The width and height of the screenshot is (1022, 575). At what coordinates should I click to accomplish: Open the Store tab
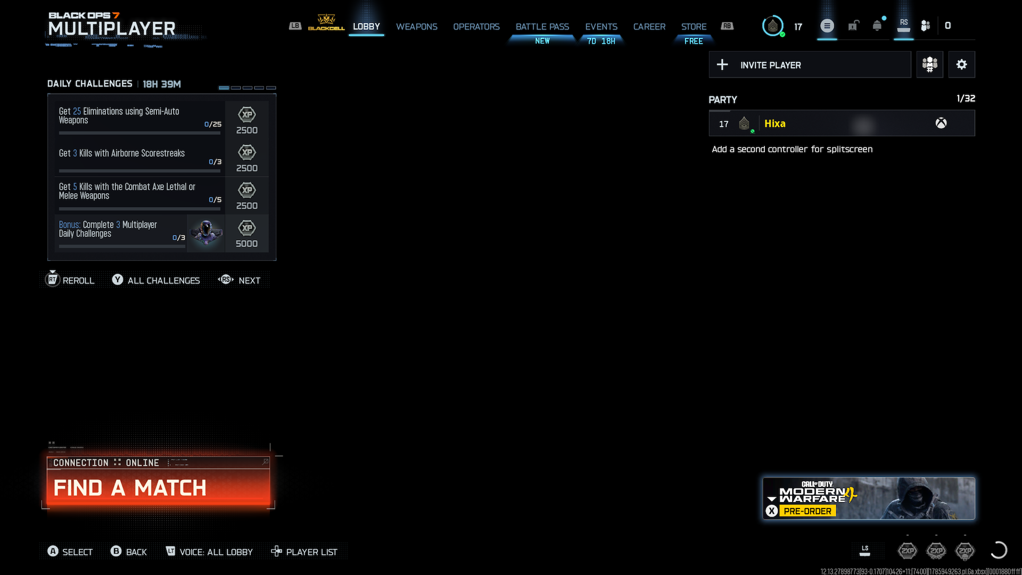click(694, 27)
